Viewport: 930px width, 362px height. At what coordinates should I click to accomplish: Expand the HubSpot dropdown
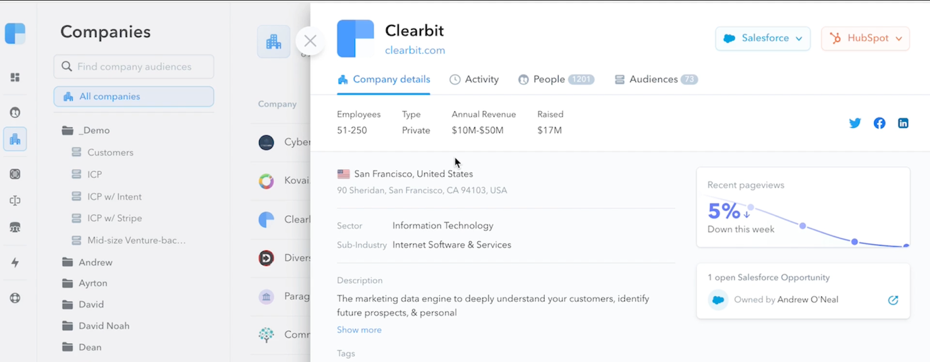(865, 38)
